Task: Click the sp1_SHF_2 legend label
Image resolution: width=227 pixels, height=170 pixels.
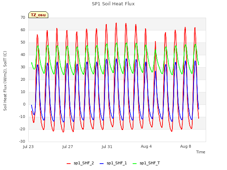Action: pos(84,163)
